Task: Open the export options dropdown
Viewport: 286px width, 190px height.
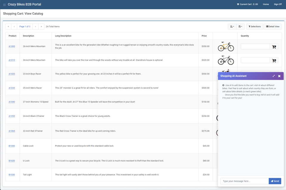Action: [x=240, y=26]
